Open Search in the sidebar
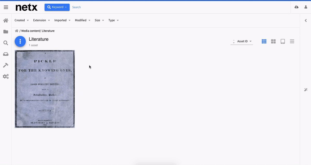The image size is (311, 165). click(6, 43)
